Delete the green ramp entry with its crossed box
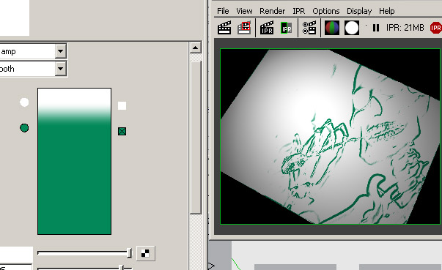Viewport: 442px width, 270px height. point(122,132)
